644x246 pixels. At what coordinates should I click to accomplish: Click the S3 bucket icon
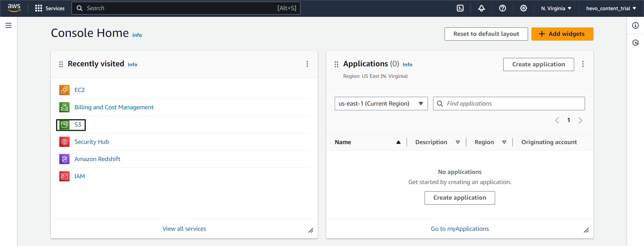point(64,125)
